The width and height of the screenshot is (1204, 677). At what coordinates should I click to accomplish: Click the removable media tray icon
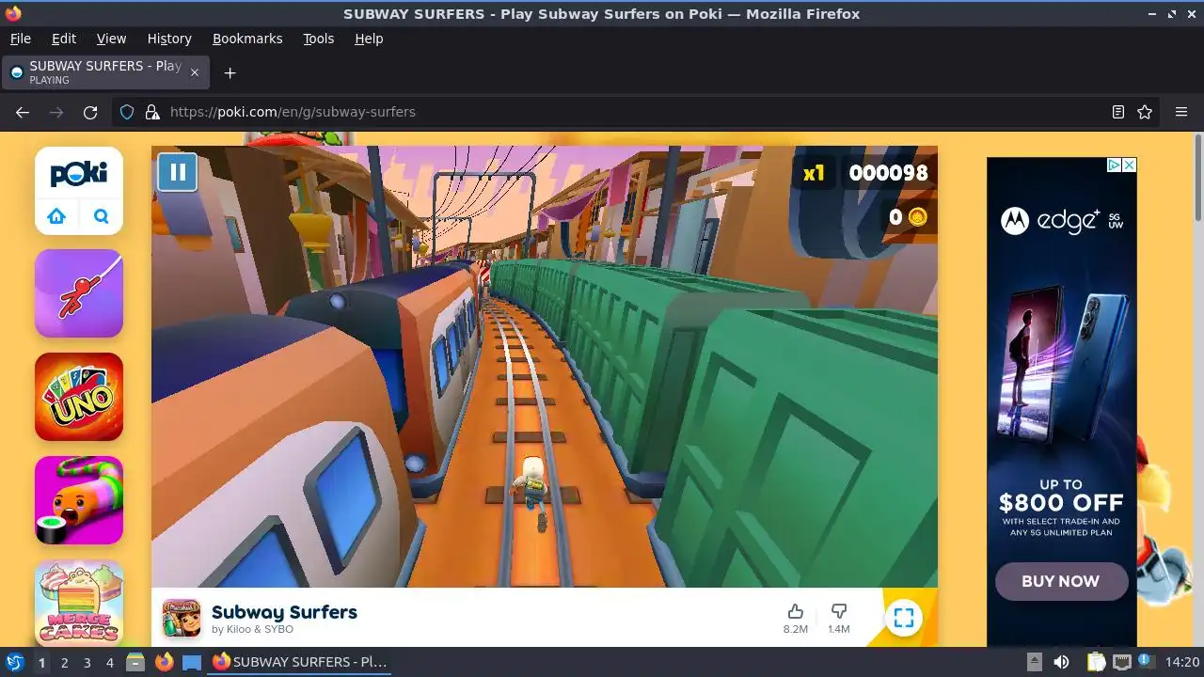1034,662
